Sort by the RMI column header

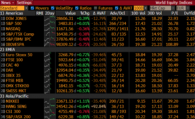(x=40, y=13)
